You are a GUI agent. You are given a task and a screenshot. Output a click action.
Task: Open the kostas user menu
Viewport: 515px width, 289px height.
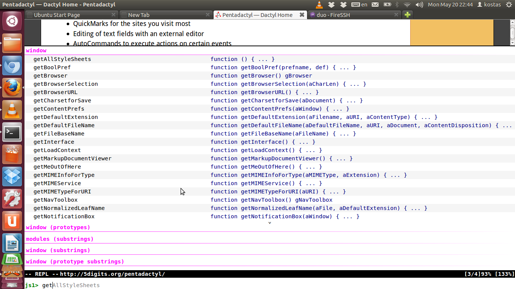coord(489,5)
